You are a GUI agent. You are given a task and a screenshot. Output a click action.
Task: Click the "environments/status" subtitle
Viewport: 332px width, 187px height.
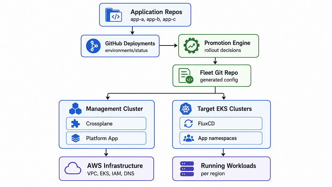click(x=126, y=50)
